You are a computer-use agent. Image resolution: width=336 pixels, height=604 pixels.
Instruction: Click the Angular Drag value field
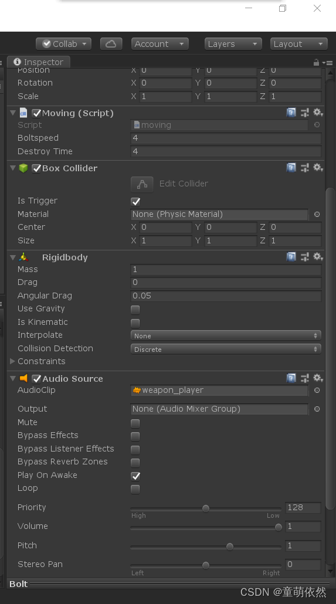(226, 296)
